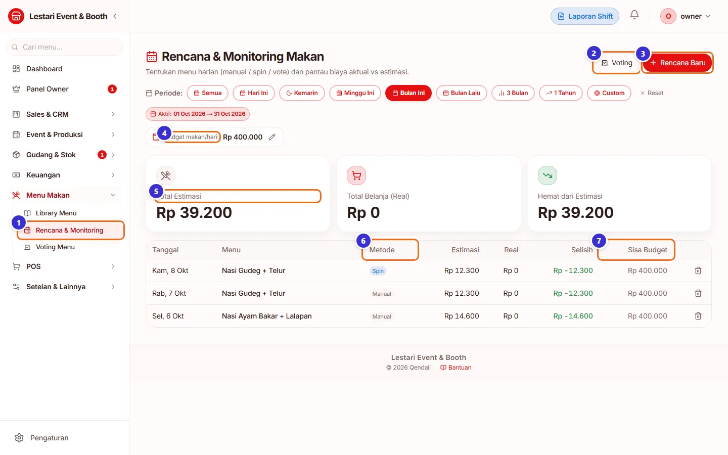This screenshot has width=728, height=455.
Task: Click the Hemat dari Estimasi trend icon
Action: click(x=548, y=175)
